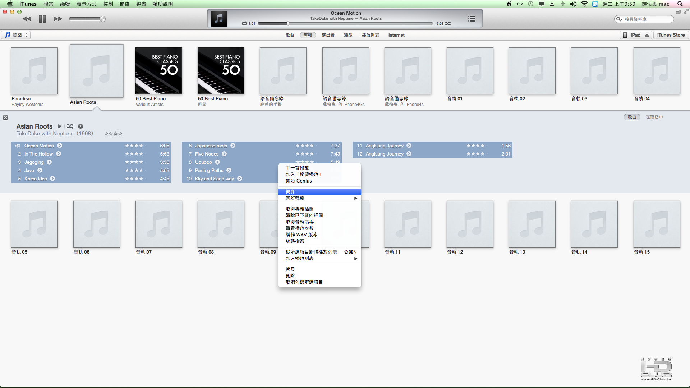Select 簡介 from the context menu

point(290,191)
